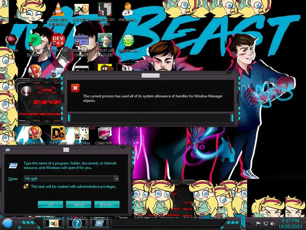Click the red digital time on the gadget
Viewport: 306px width, 230px height.
47,102
